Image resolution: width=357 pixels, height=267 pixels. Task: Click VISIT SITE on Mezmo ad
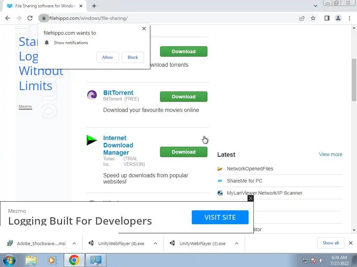(x=220, y=217)
